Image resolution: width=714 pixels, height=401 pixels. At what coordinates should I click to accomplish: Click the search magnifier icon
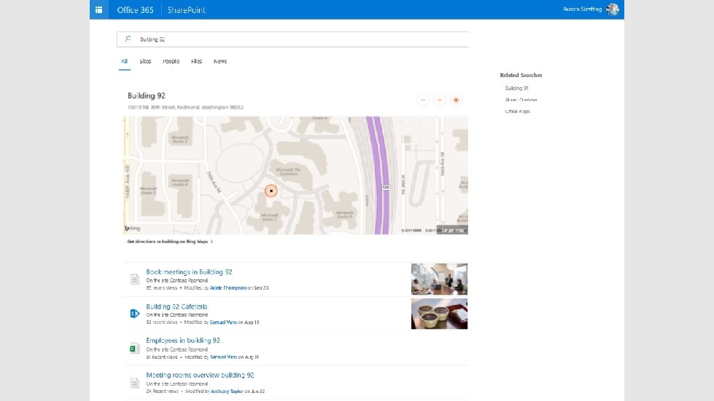coord(128,39)
